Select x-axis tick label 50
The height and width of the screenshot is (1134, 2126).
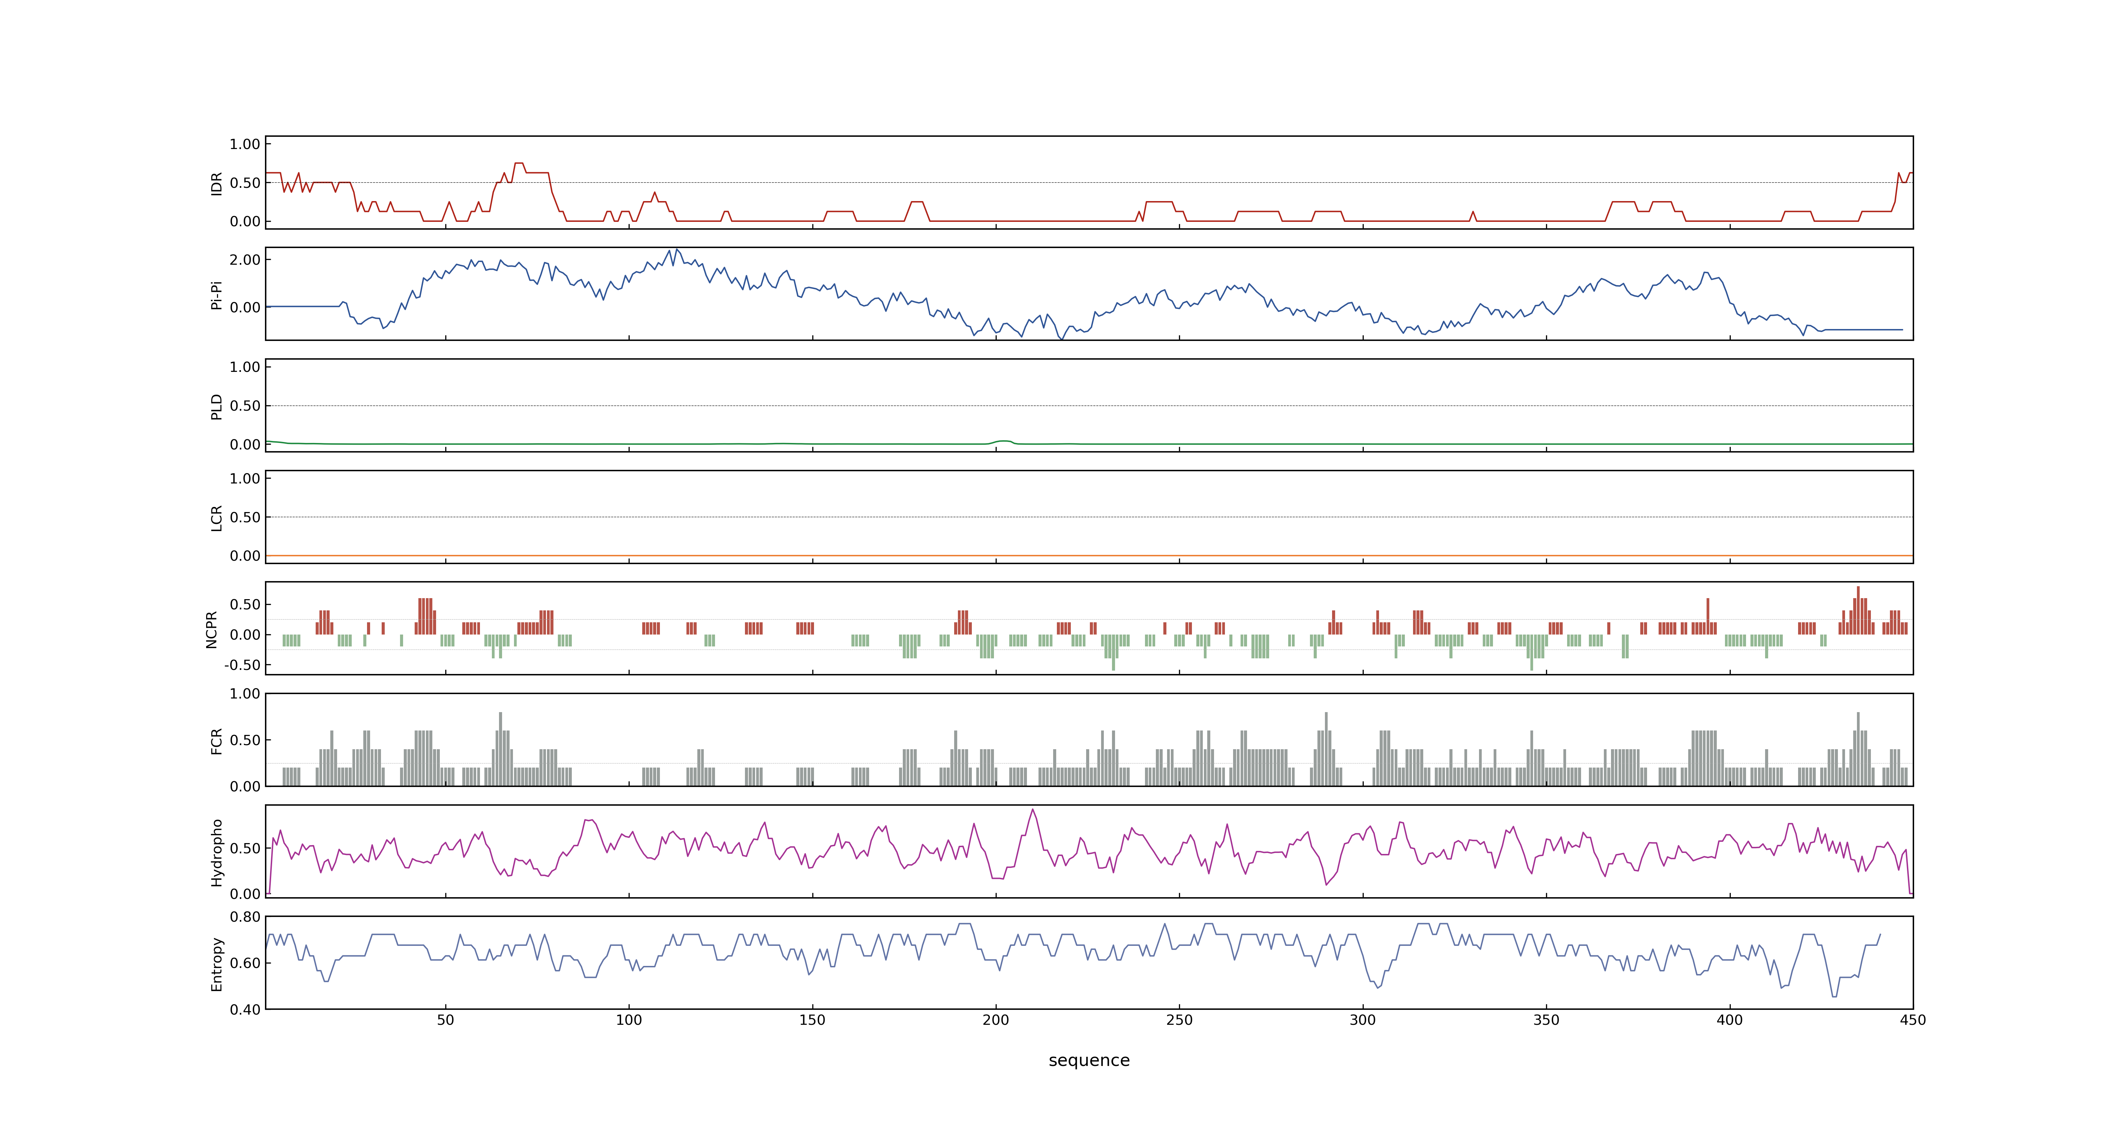446,1020
